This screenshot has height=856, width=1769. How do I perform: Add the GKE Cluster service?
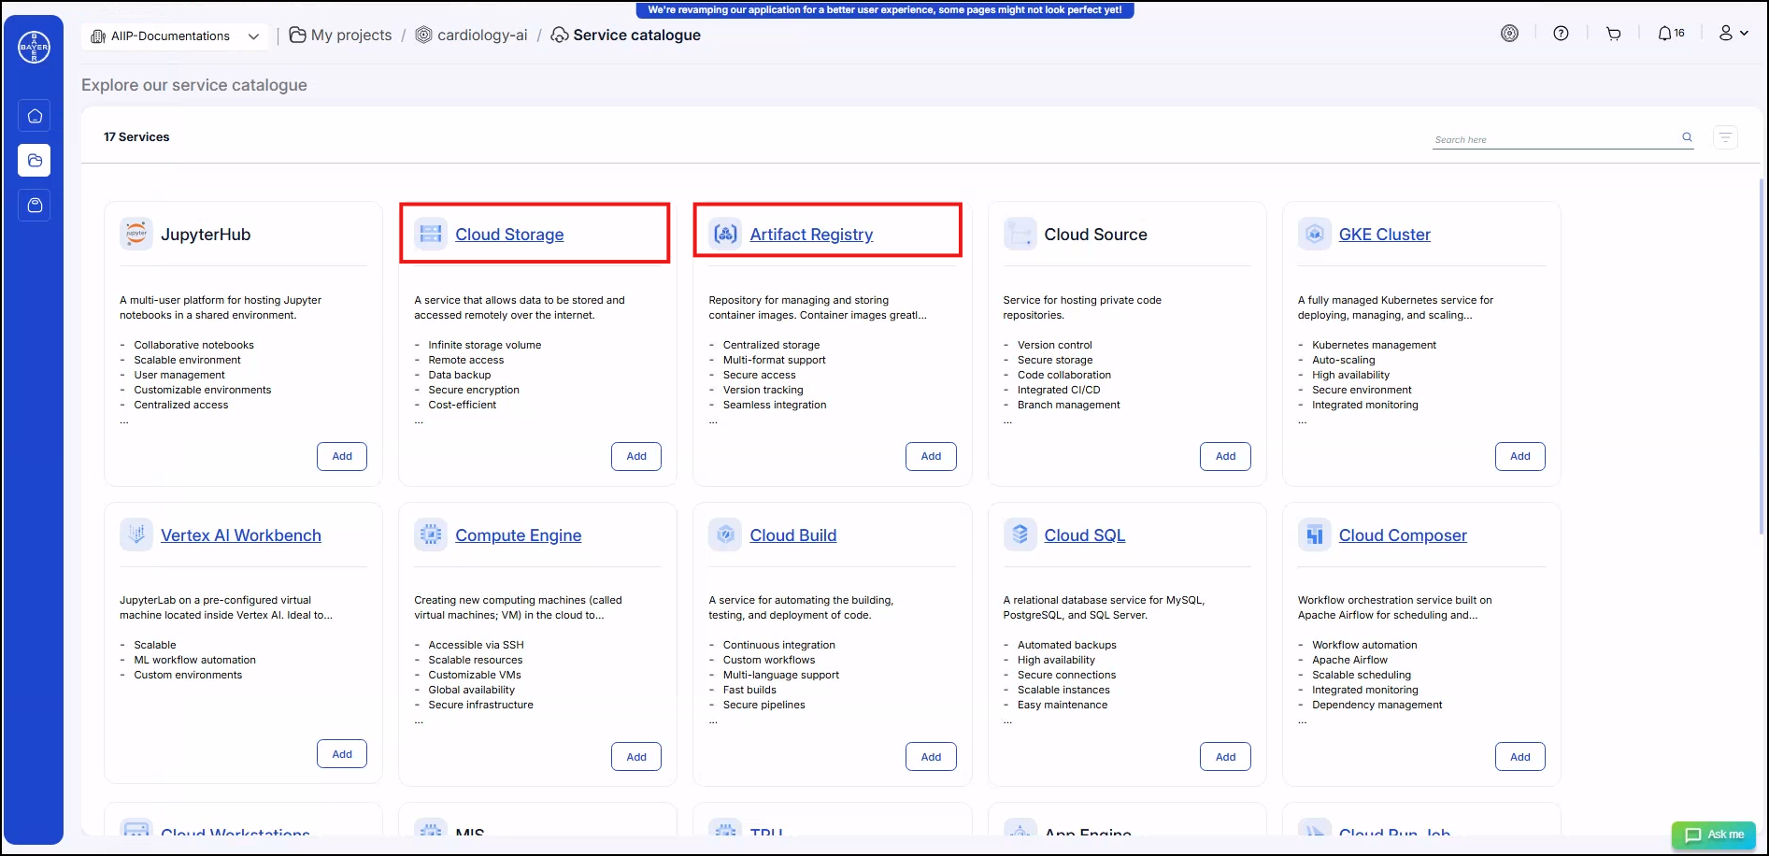pyautogui.click(x=1519, y=456)
